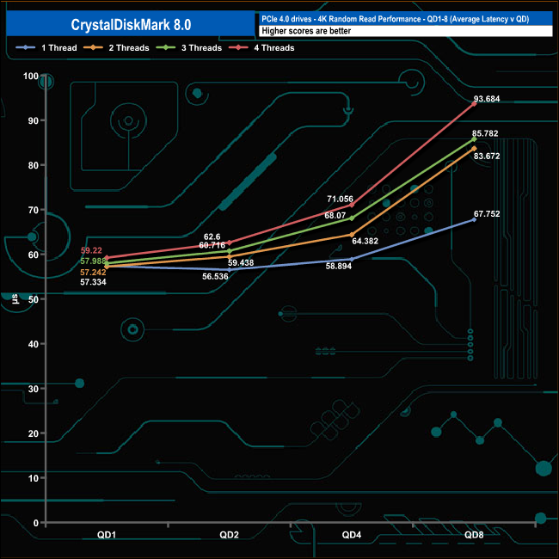Viewport: 559px width, 559px height.
Task: Click the 50 y-axis tick label
Action: pos(34,299)
